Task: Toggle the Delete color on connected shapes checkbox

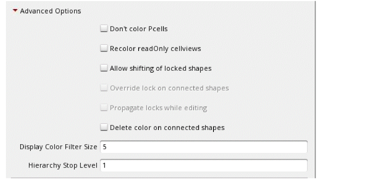Action: click(x=104, y=127)
